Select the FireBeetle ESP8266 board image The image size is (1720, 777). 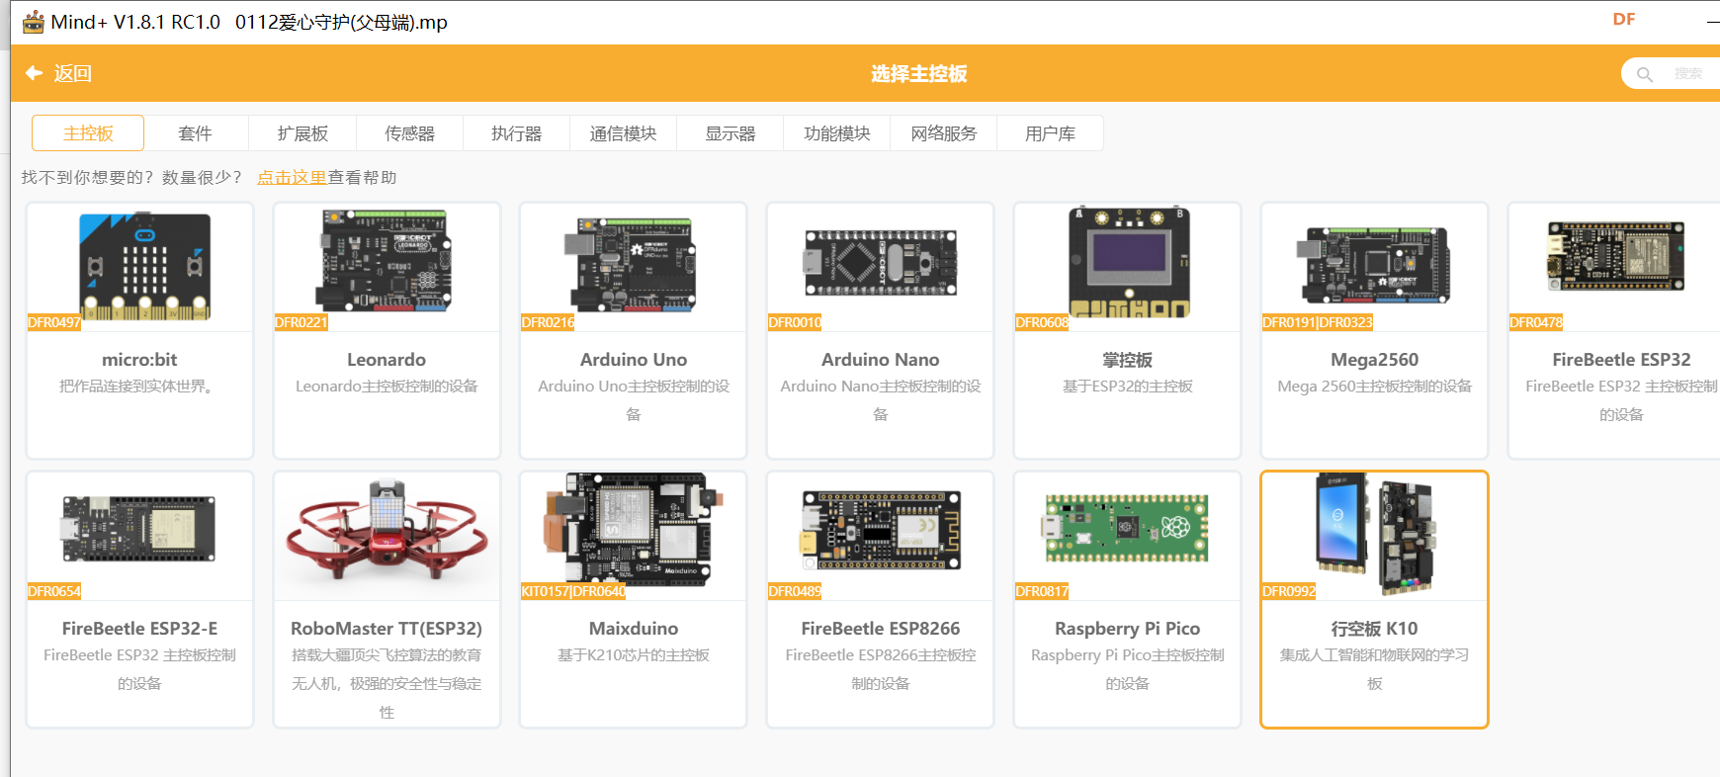[881, 531]
